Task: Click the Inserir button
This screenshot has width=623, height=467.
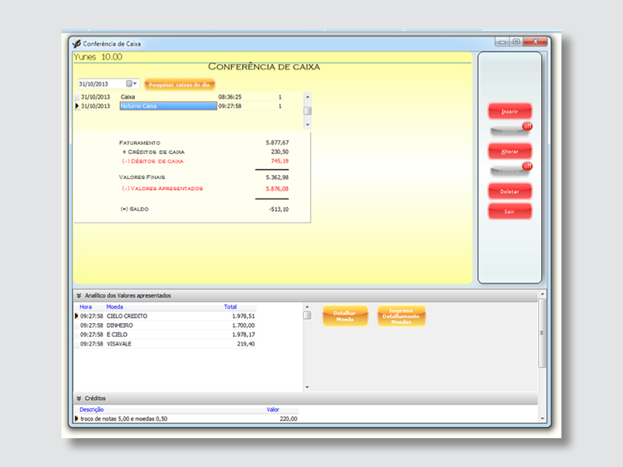Action: click(510, 111)
